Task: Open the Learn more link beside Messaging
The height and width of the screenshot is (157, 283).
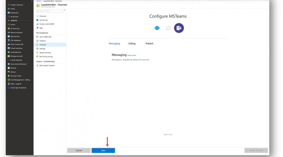Action: (x=132, y=55)
